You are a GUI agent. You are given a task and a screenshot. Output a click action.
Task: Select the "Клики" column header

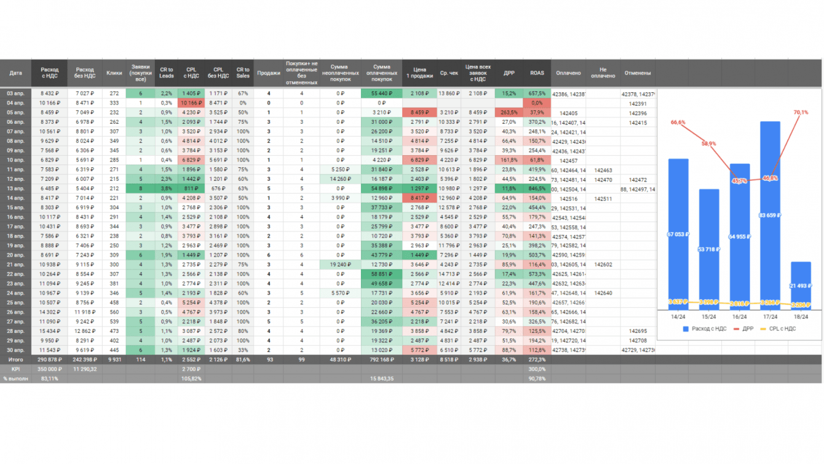point(114,73)
